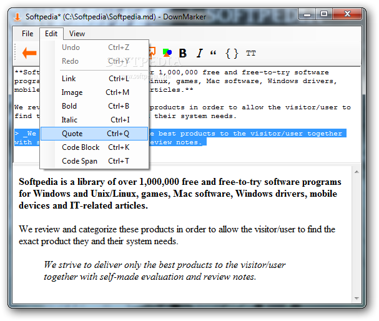Apply code span with the TT icon
Image resolution: width=379 pixels, height=321 pixels.
click(x=250, y=53)
